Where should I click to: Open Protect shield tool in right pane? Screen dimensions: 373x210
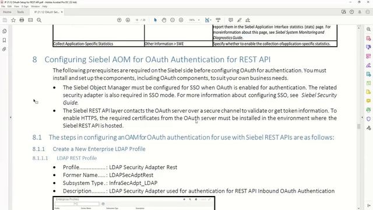[x=368, y=119]
